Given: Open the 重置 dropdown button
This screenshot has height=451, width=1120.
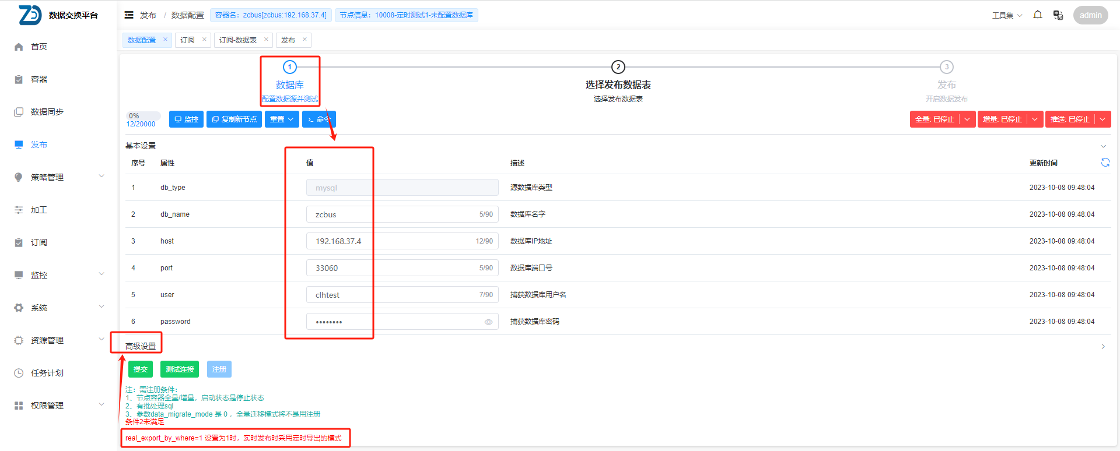Looking at the screenshot, I should 282,119.
